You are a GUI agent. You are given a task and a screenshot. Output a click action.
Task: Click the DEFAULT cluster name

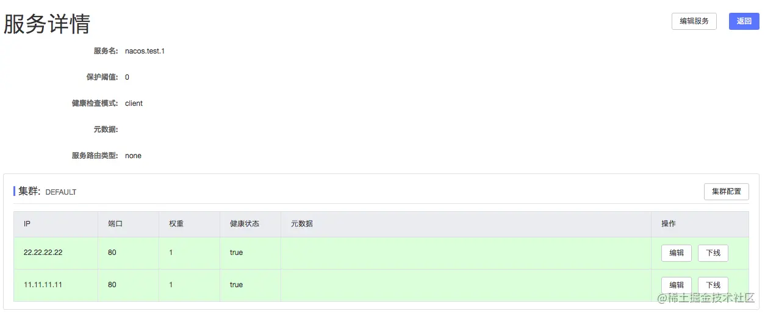tap(61, 192)
